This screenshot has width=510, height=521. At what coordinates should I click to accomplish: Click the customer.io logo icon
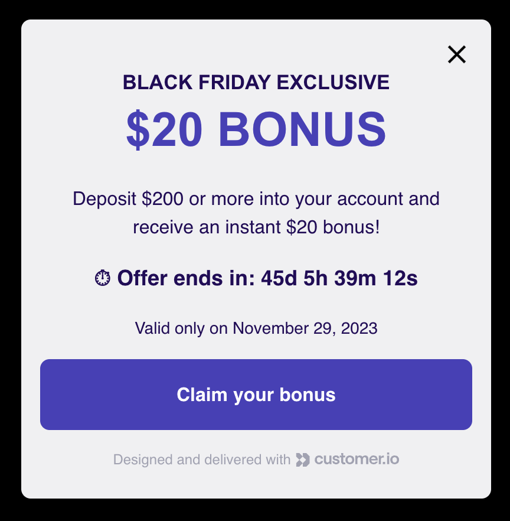coord(303,460)
